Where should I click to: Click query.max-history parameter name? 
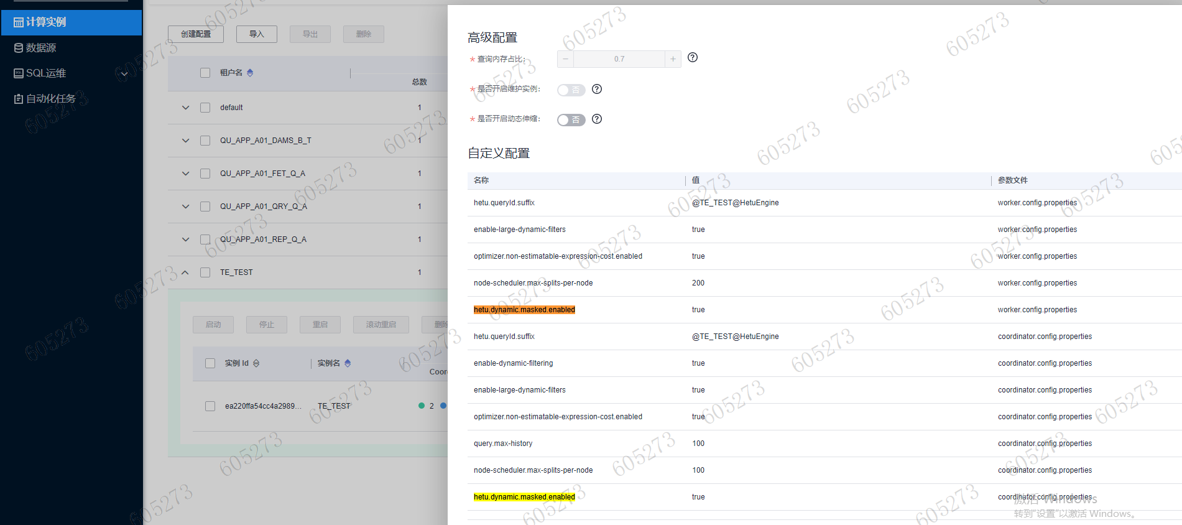tap(503, 444)
